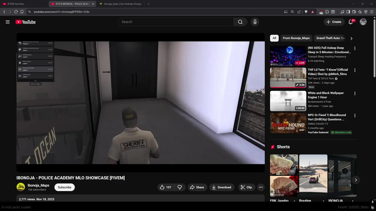Select Grand Theft Auto filter chip
Screen dimensions: 376x211
pos(330,38)
